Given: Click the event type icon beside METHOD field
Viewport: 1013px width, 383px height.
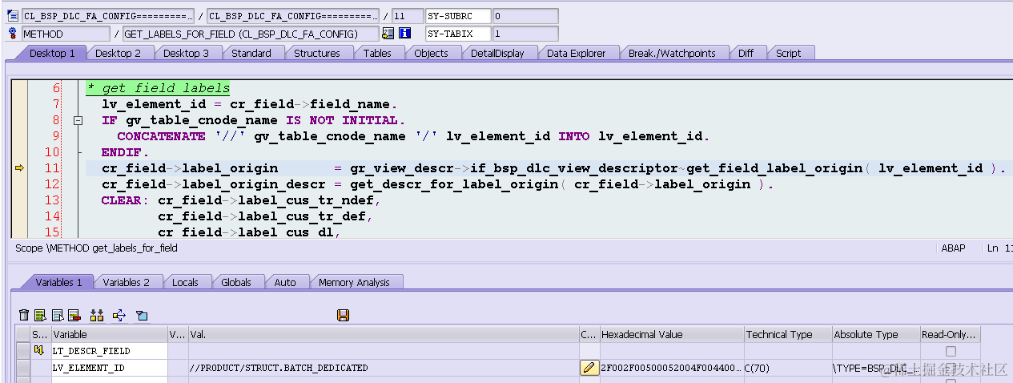Looking at the screenshot, I should [x=12, y=34].
